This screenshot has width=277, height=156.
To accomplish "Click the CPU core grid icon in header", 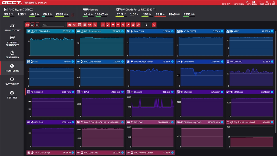I will pyautogui.click(x=72, y=14).
